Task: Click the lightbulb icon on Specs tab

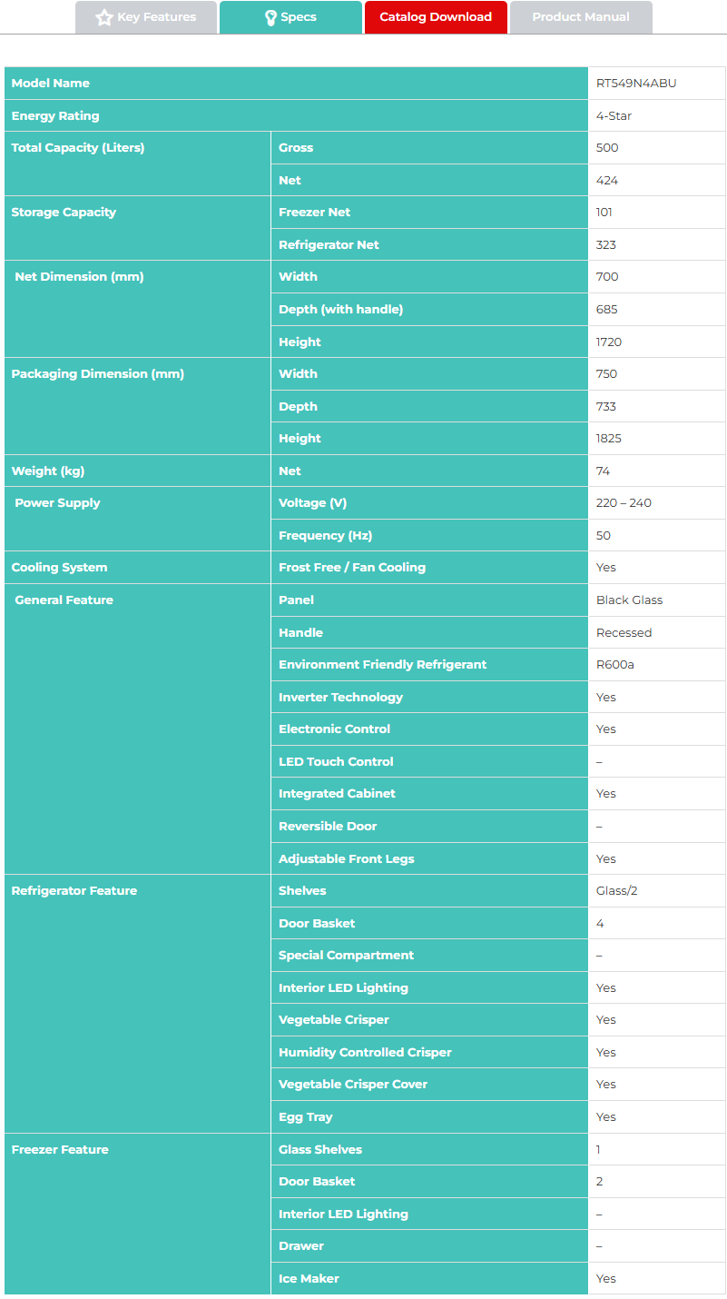Action: (x=270, y=17)
